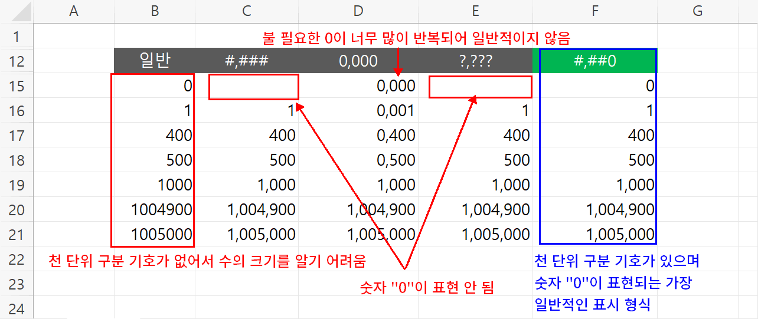The image size is (758, 319).
Task: Select column F header
Action: click(x=594, y=11)
